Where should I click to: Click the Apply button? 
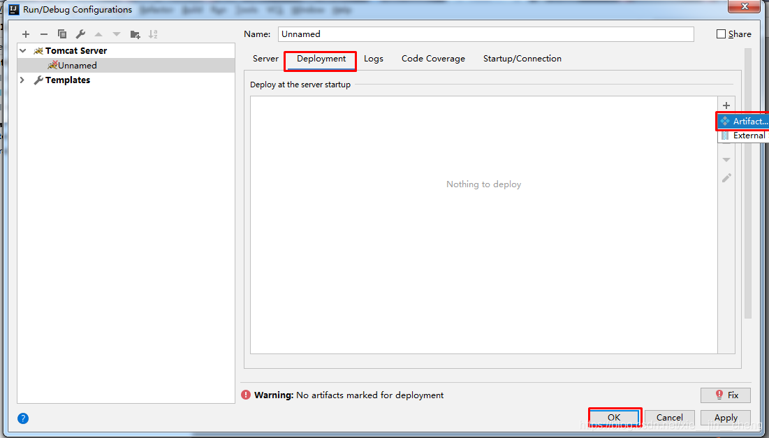click(726, 418)
